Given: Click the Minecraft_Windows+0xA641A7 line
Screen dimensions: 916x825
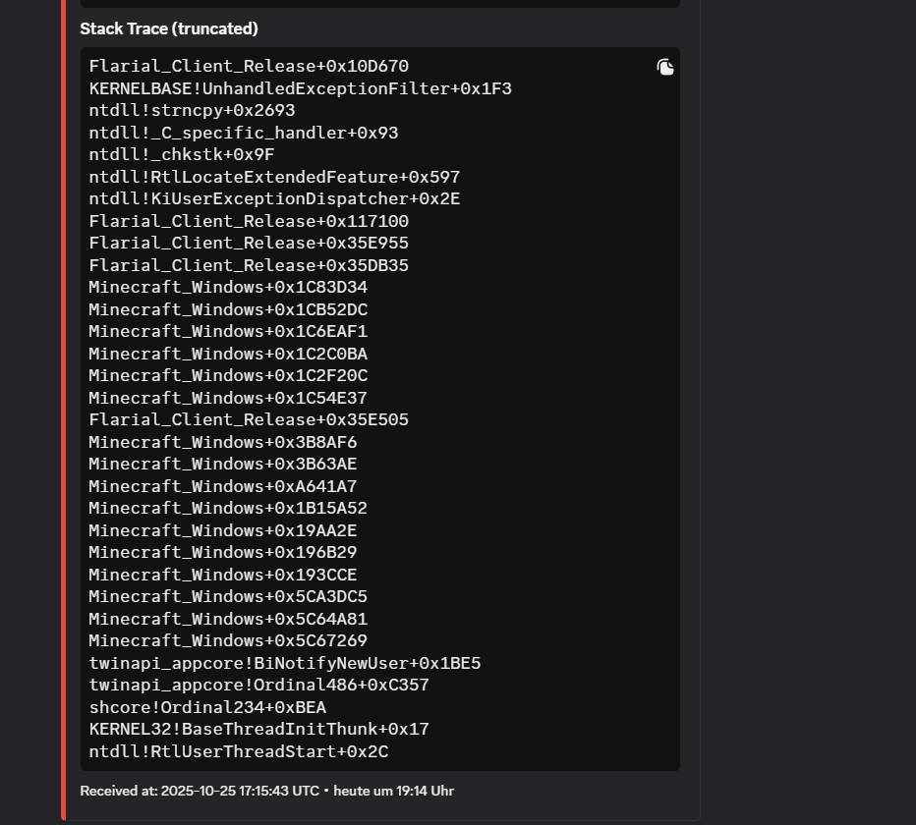Looking at the screenshot, I should point(223,486).
